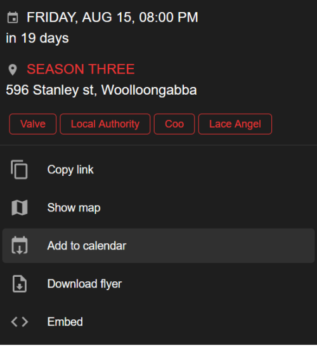Click the embed code brackets icon
The height and width of the screenshot is (346, 317).
pyautogui.click(x=20, y=322)
